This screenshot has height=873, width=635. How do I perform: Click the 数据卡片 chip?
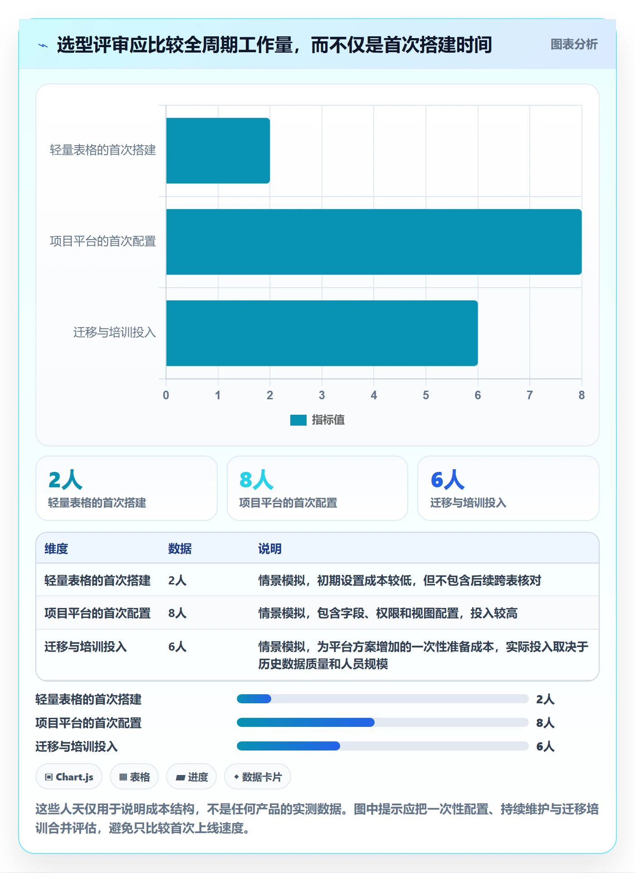(x=258, y=777)
